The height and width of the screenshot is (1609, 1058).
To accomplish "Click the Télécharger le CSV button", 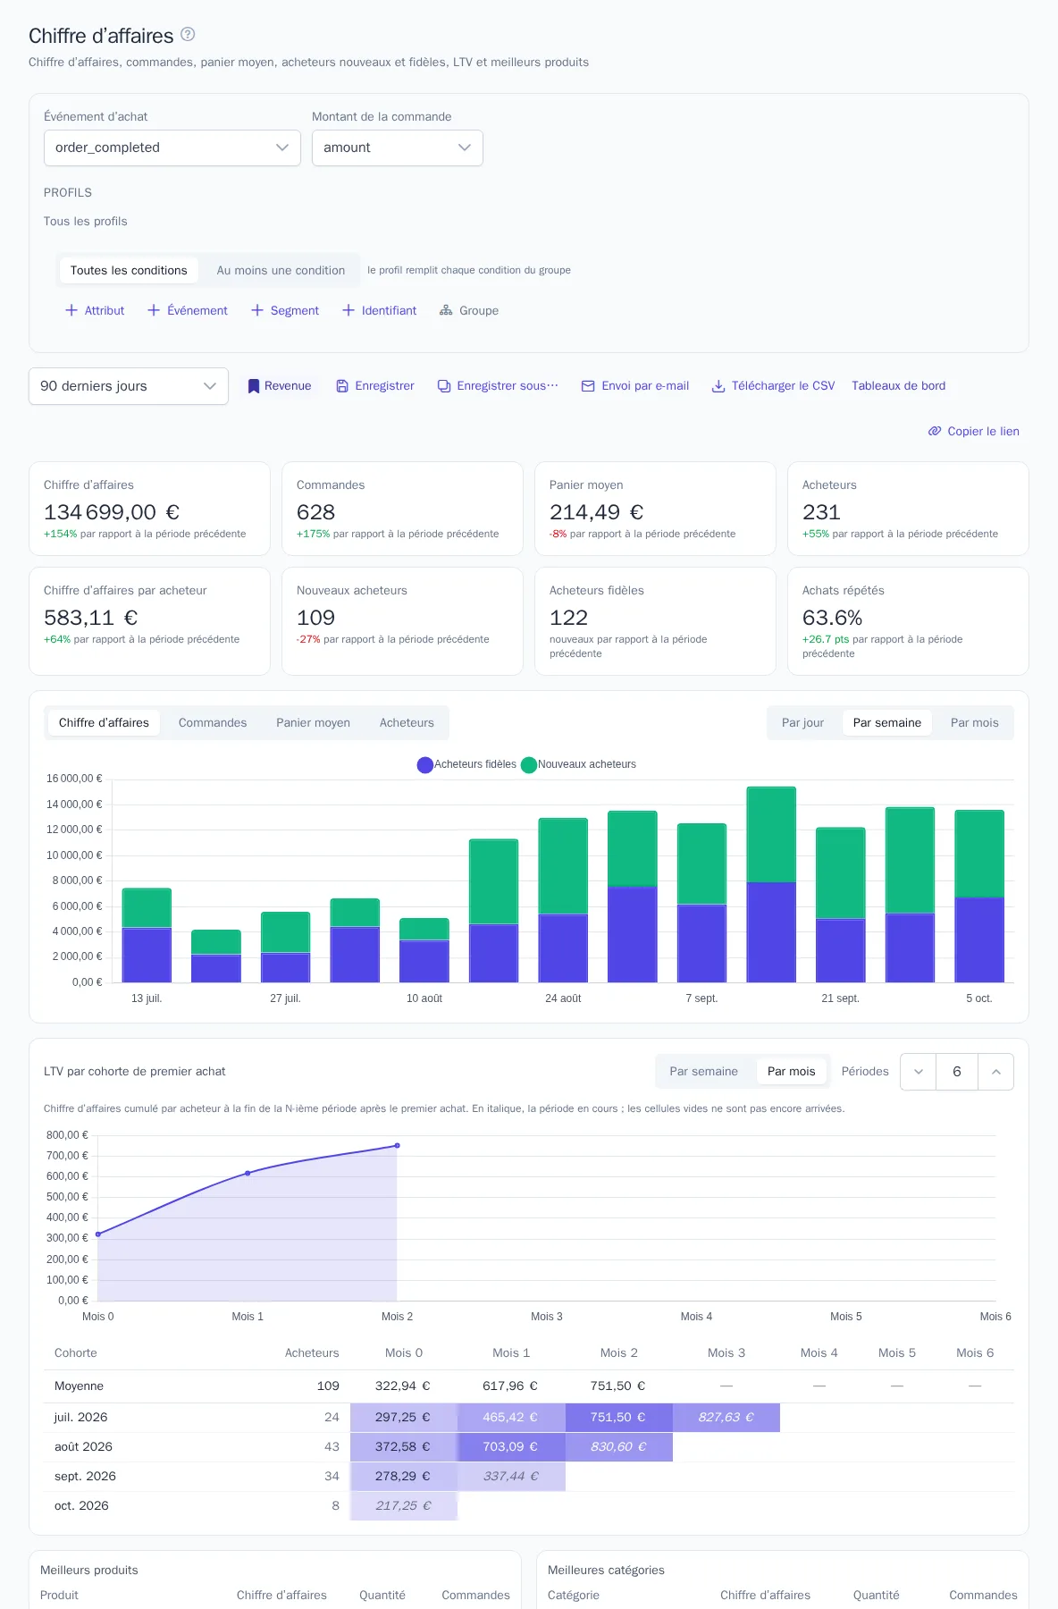I will click(773, 386).
